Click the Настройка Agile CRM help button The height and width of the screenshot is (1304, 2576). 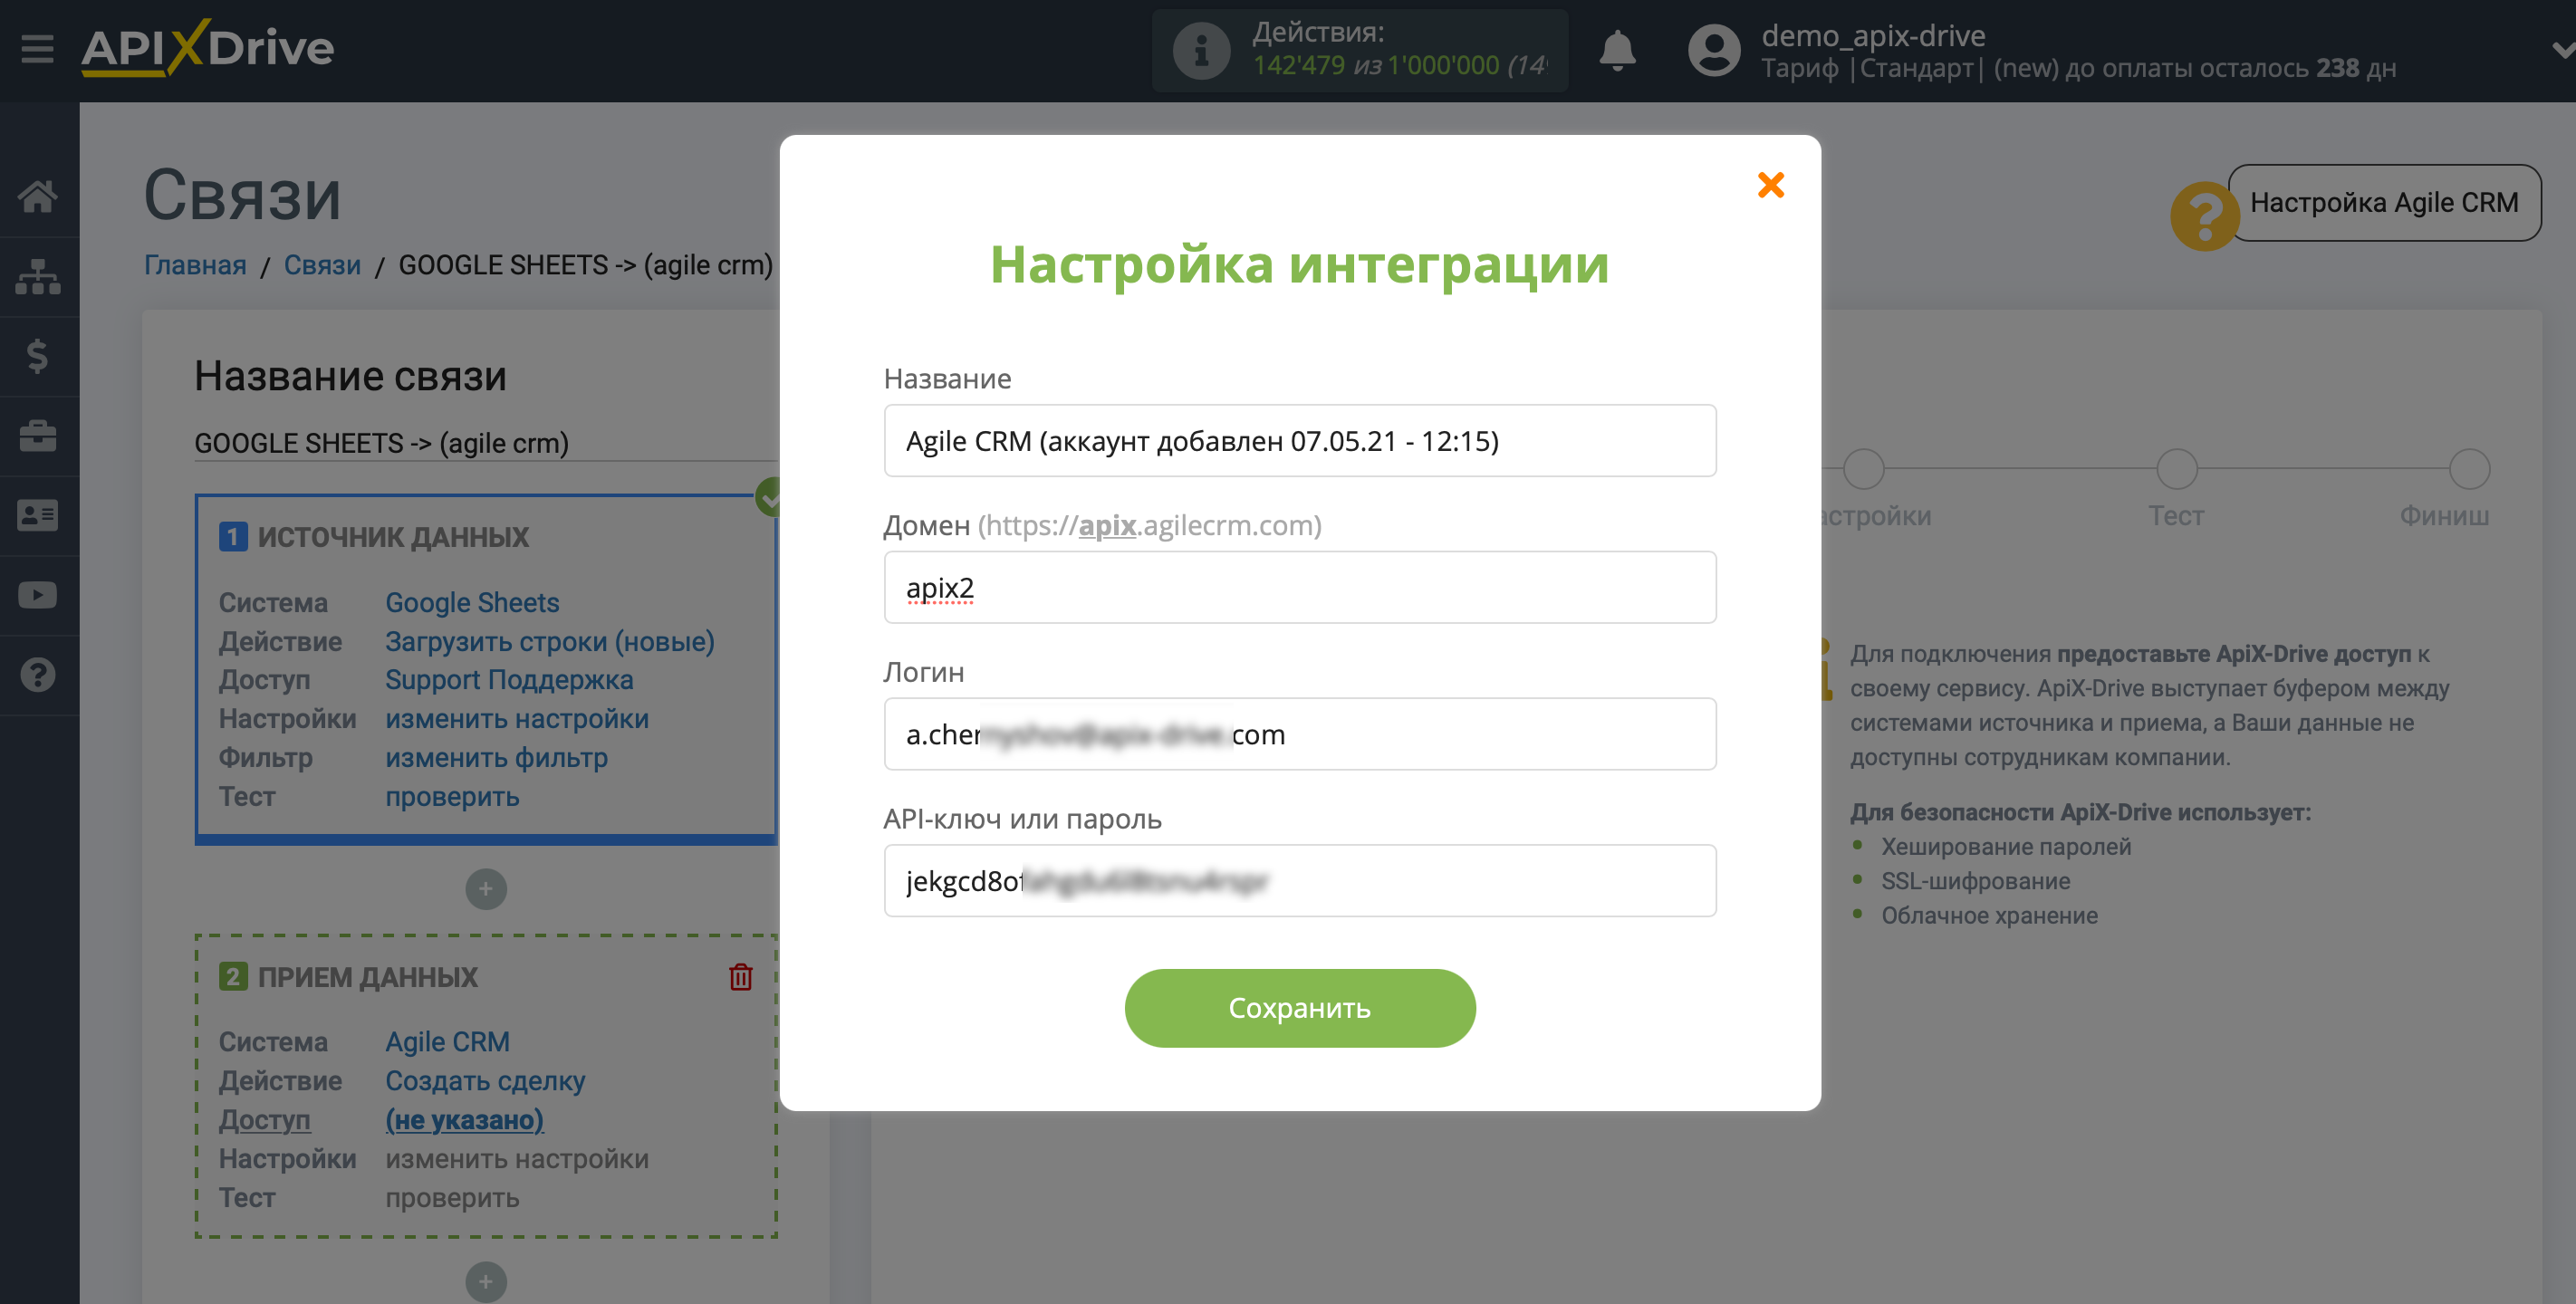pos(2383,203)
